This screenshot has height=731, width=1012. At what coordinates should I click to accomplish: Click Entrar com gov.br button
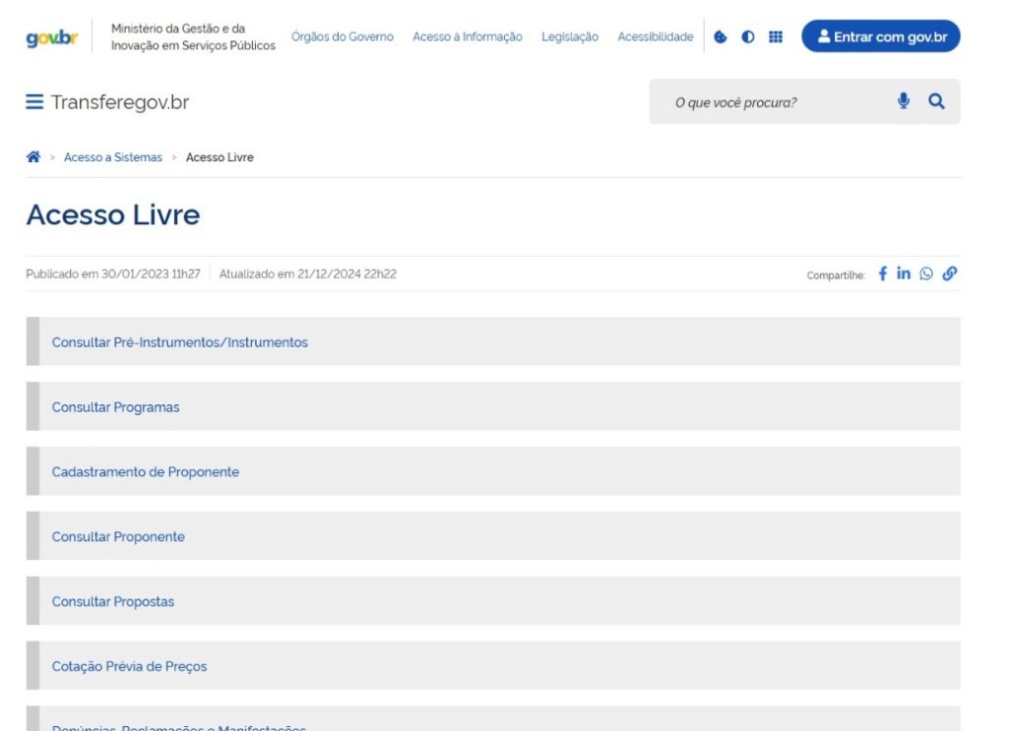tap(881, 37)
